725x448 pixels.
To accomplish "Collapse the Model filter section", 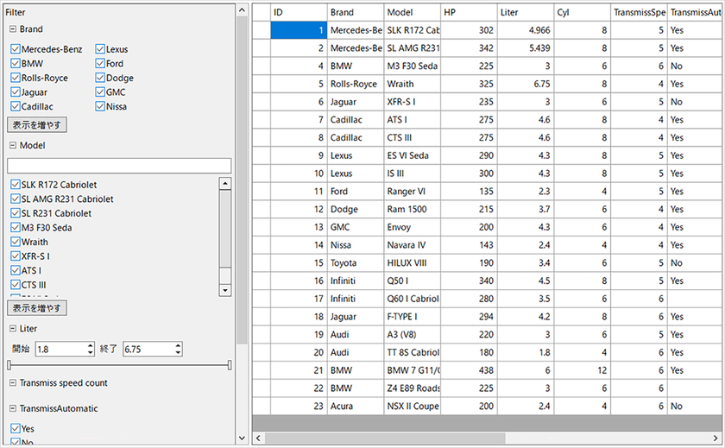I will coord(13,145).
